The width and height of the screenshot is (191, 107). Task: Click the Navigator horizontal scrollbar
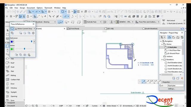point(167,75)
